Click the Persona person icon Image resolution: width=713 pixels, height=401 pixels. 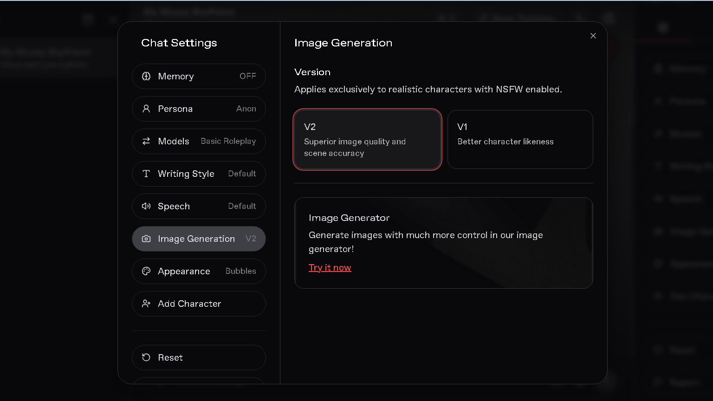(x=146, y=109)
